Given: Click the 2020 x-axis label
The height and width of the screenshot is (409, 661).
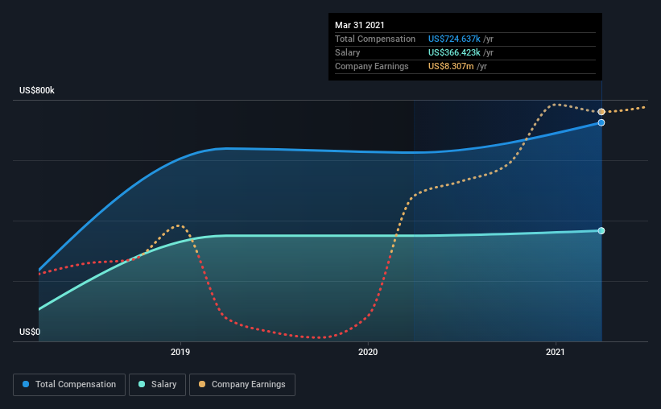Looking at the screenshot, I should click(x=368, y=352).
